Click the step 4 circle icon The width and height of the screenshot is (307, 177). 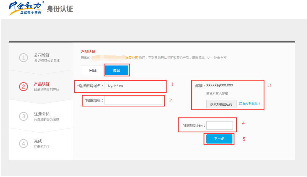(x=23, y=144)
